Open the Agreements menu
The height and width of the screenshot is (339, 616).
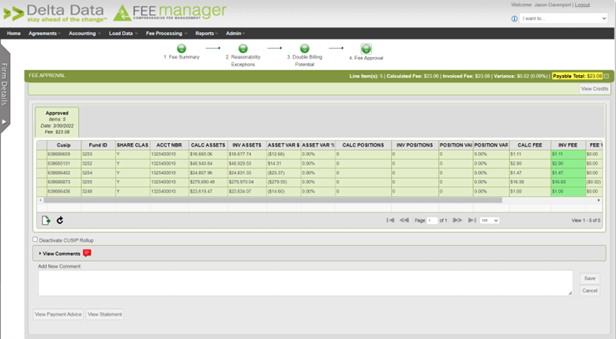point(44,33)
